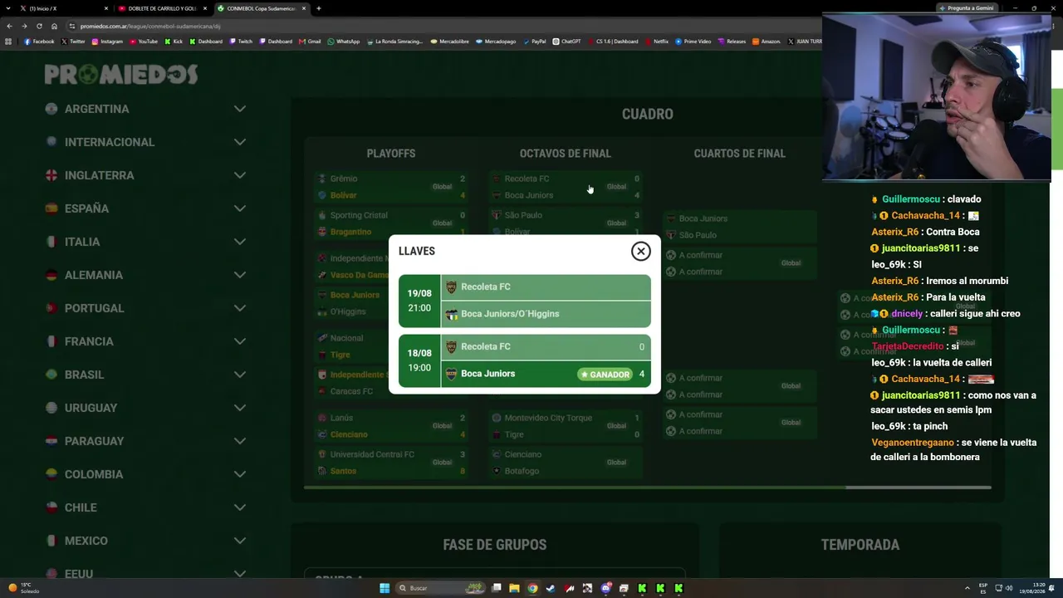The image size is (1063, 598).
Task: Click the Brasil flag icon
Action: click(x=51, y=375)
